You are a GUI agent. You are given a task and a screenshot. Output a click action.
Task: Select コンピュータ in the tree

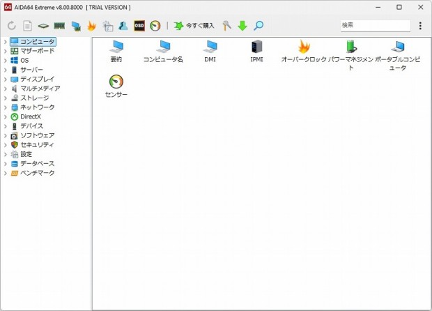[33, 42]
